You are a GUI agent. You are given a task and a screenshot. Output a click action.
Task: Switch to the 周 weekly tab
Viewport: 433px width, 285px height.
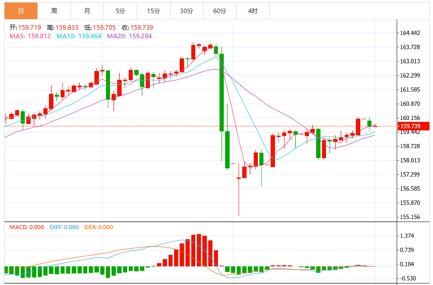tap(54, 11)
